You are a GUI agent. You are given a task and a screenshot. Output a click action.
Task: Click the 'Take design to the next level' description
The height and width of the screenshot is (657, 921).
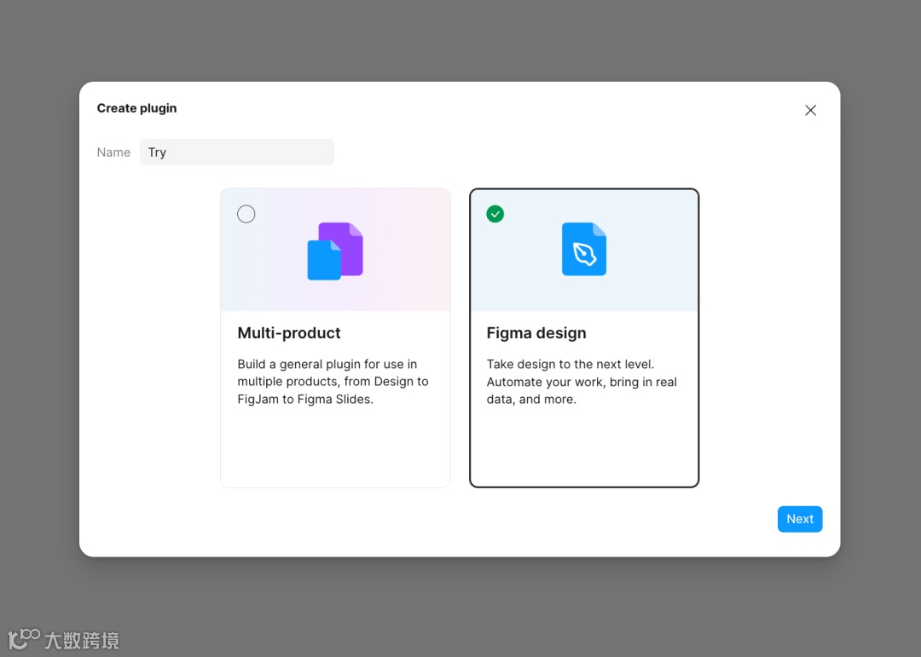[x=582, y=382]
